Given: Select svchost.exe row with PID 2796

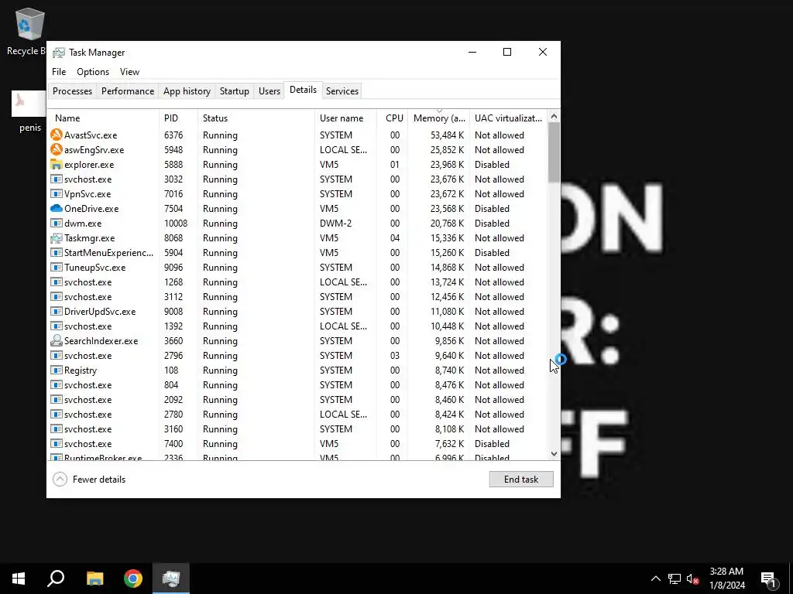Looking at the screenshot, I should (x=297, y=356).
